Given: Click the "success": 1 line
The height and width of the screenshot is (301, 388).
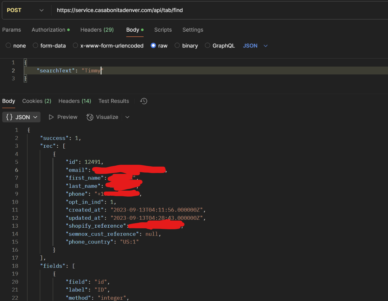Looking at the screenshot, I should [x=61, y=138].
